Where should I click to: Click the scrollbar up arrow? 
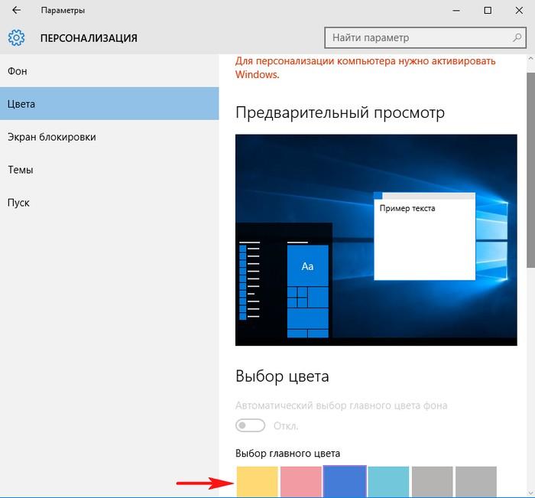[530, 59]
